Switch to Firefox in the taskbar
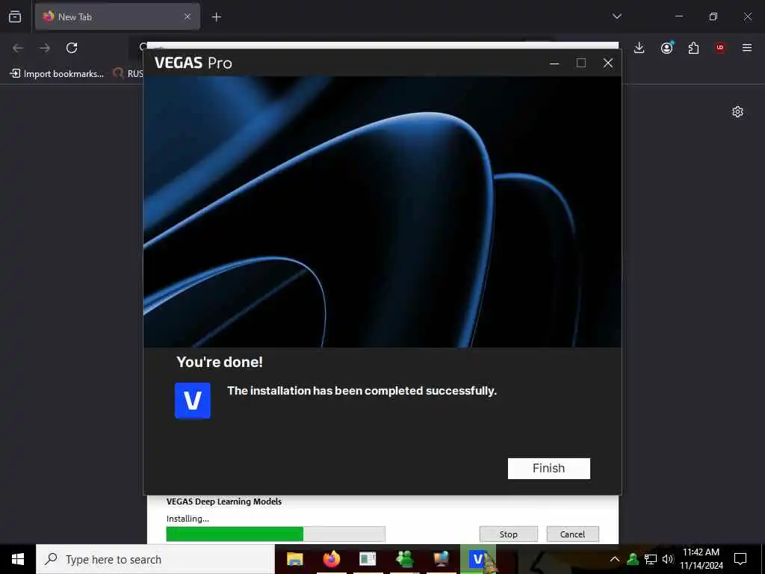The image size is (765, 574). 331,559
